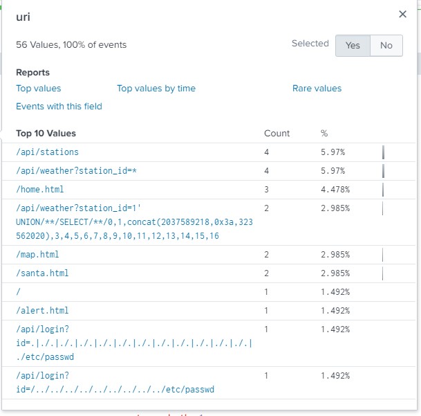The width and height of the screenshot is (421, 416).
Task: Show Events with this field
Action: click(x=59, y=107)
